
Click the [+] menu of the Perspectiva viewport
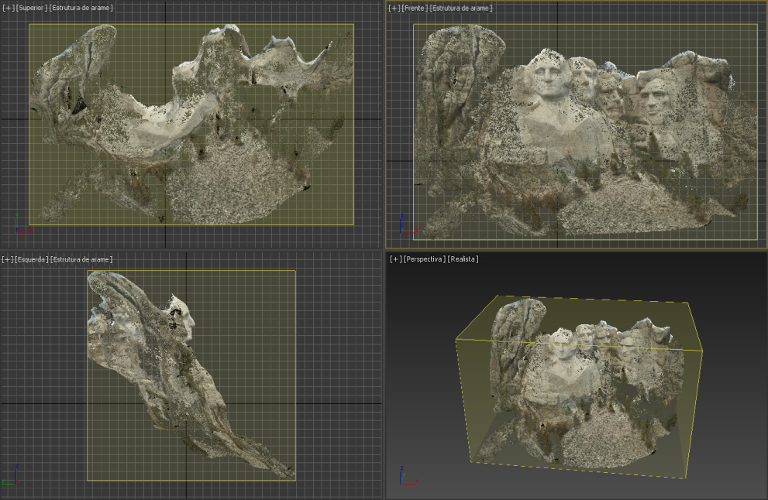click(396, 259)
